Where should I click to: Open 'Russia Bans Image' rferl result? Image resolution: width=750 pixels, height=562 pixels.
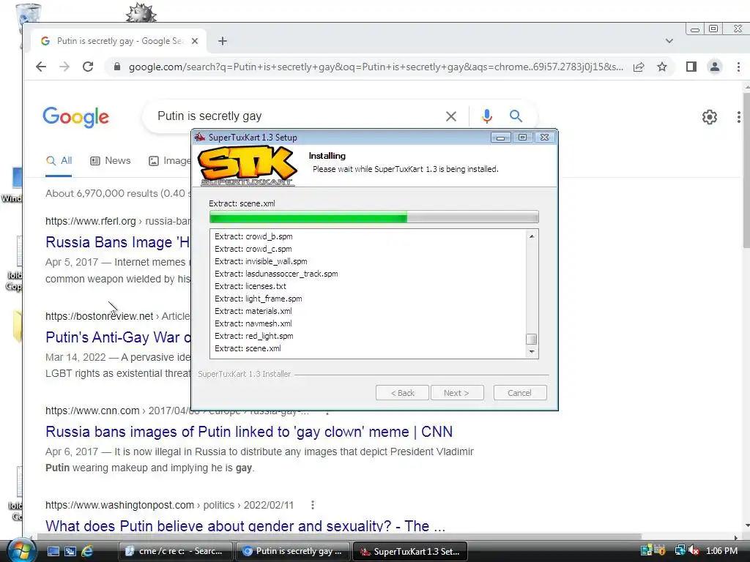118,242
